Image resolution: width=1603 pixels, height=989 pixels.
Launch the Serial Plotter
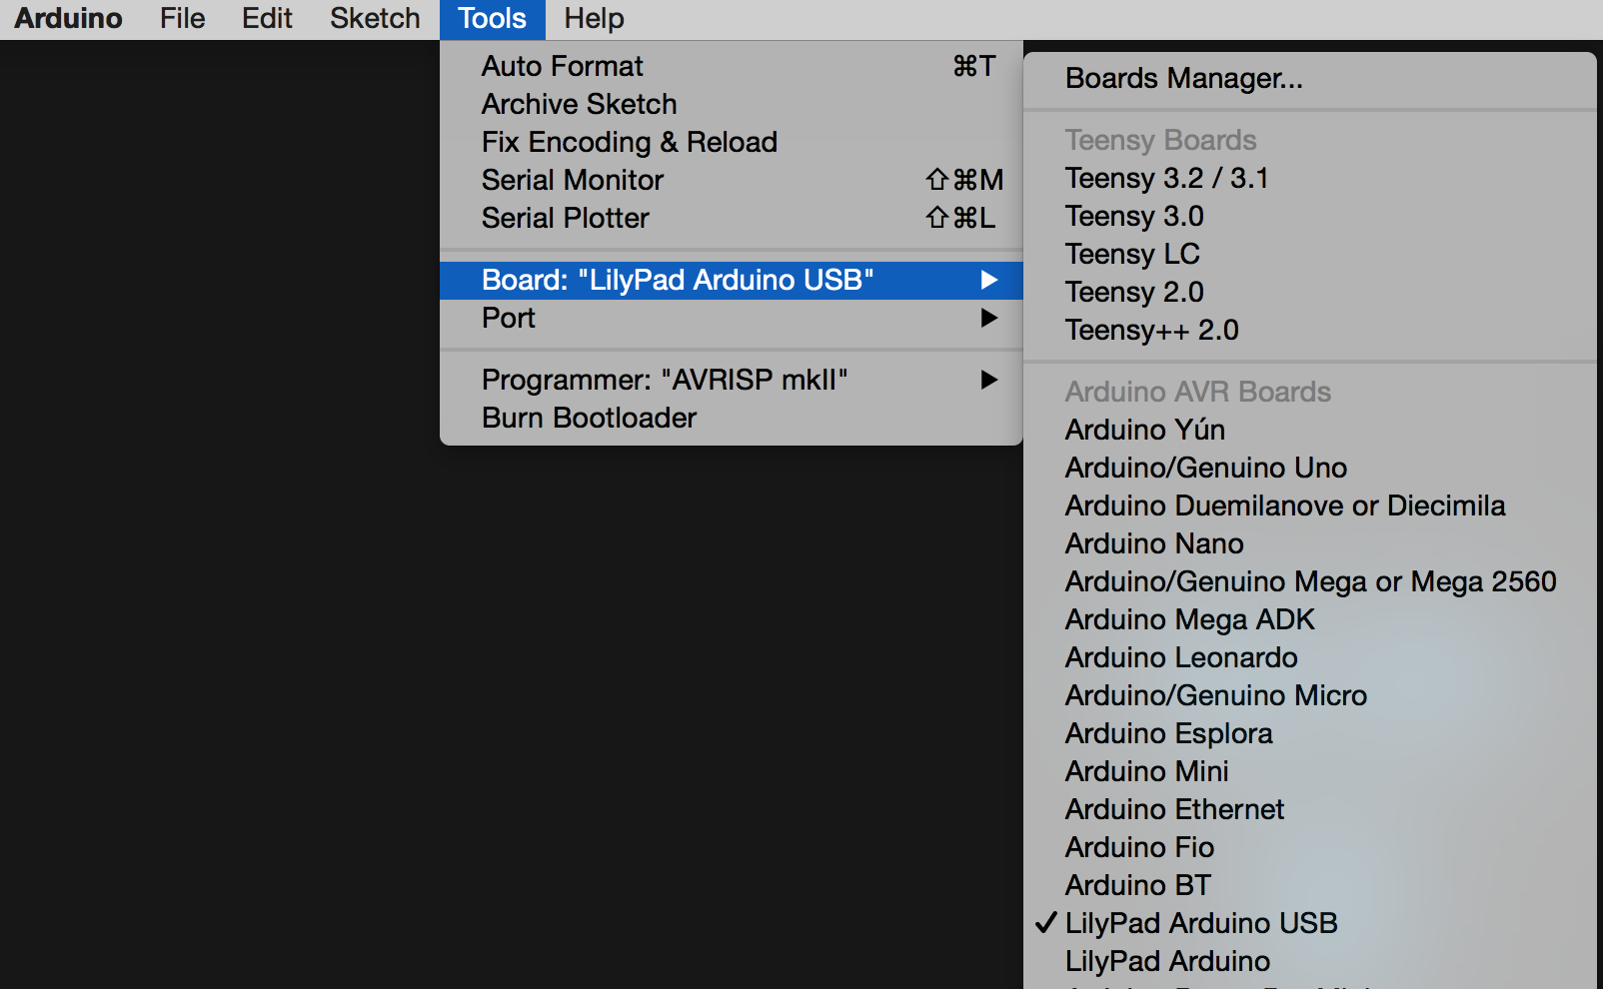566,218
